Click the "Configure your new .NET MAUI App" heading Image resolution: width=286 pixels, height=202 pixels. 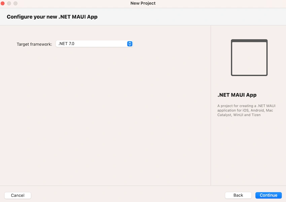tap(52, 17)
